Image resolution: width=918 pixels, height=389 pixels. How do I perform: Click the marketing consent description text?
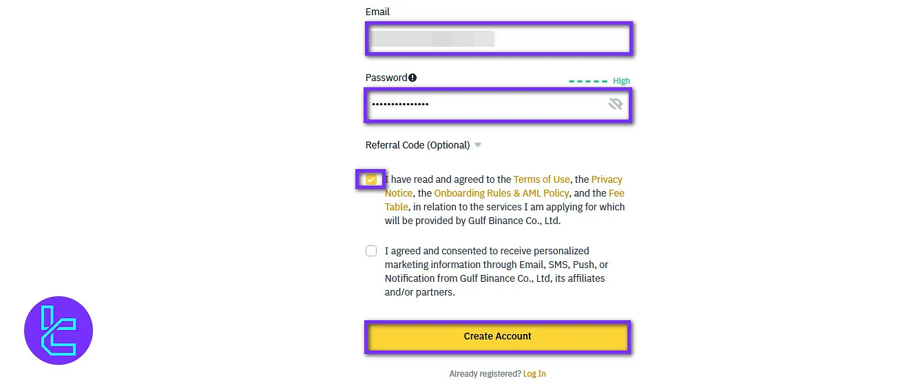coord(496,271)
